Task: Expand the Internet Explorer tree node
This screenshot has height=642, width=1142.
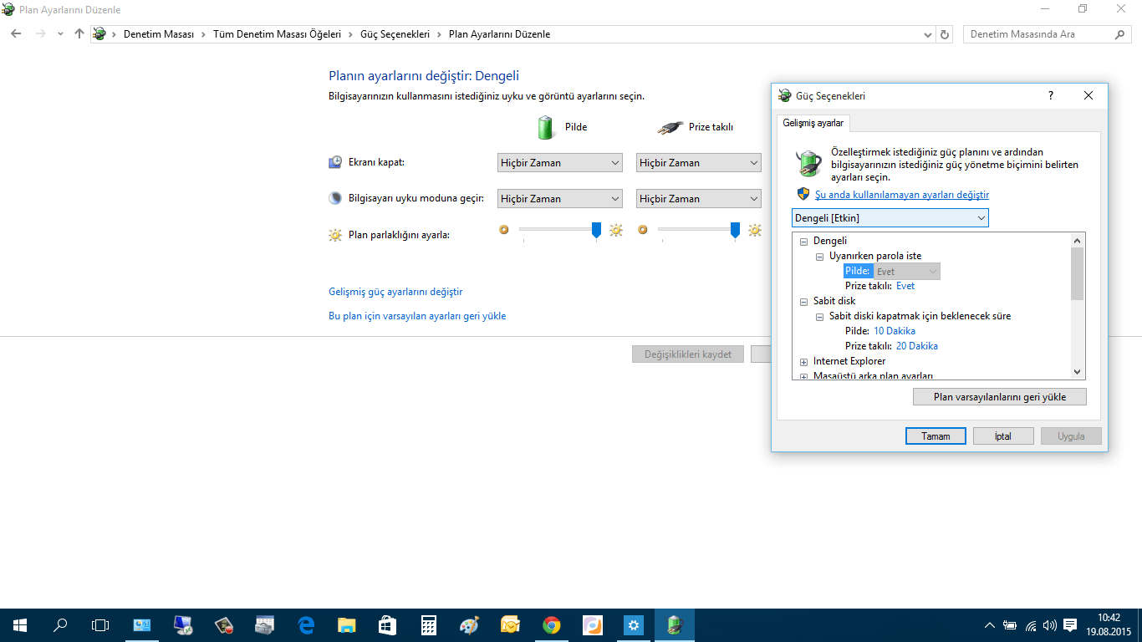Action: tap(804, 362)
